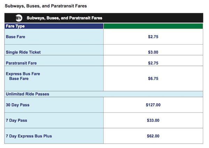Select the Single Ride Ticket label
This screenshot has height=148, width=209.
point(23,52)
